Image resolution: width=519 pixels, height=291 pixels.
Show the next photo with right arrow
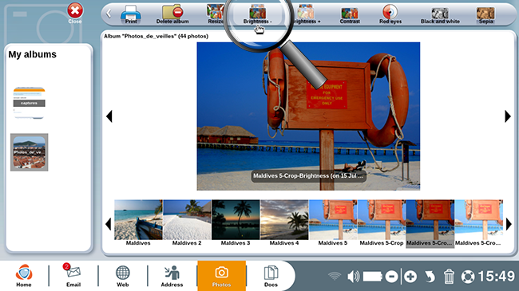(508, 116)
